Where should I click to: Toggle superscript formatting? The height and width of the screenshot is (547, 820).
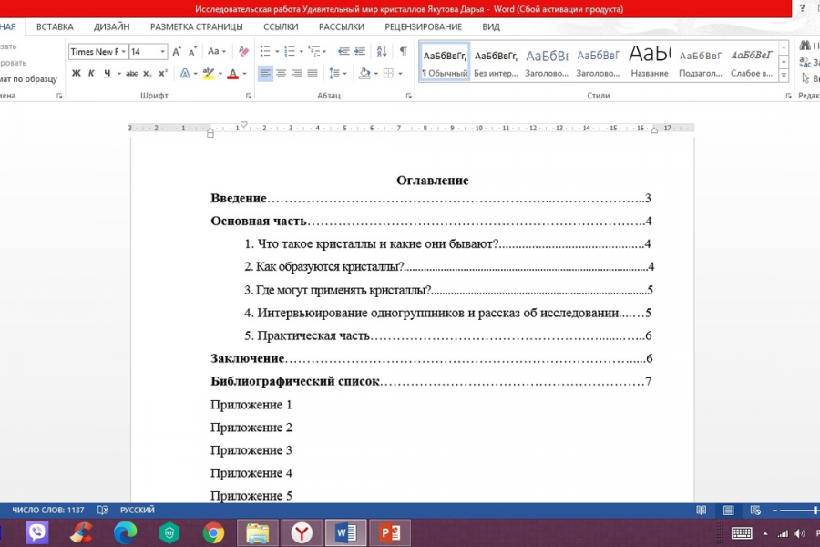coord(163,73)
